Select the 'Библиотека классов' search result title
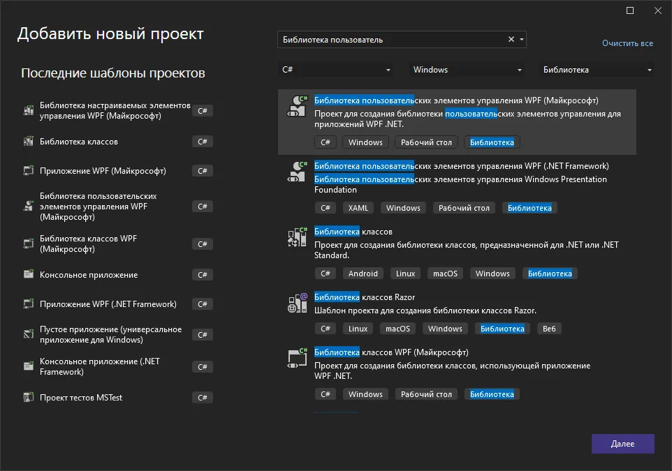Screen dimensions: 672x471 (x=353, y=232)
